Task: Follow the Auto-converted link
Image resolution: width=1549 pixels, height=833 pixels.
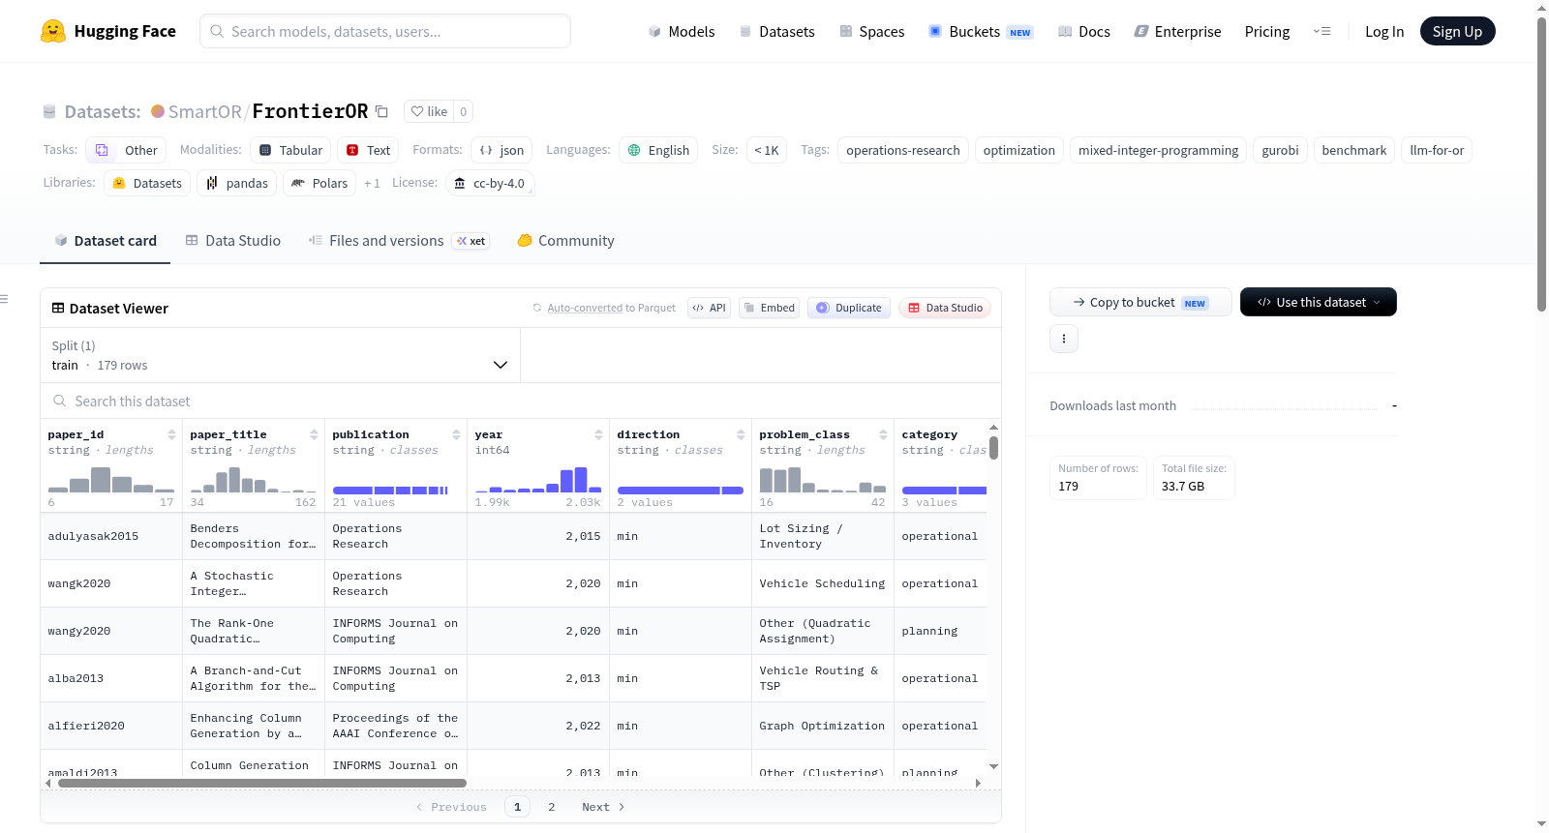Action: click(x=585, y=308)
